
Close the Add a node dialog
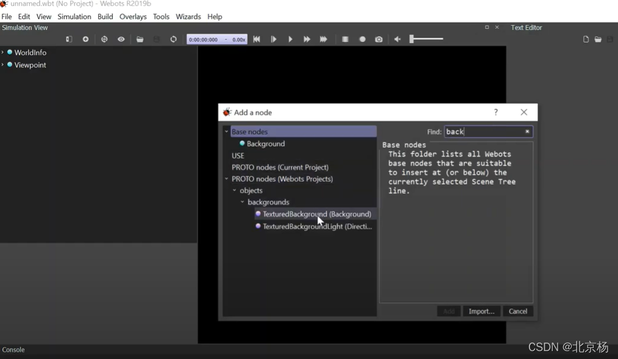click(524, 112)
